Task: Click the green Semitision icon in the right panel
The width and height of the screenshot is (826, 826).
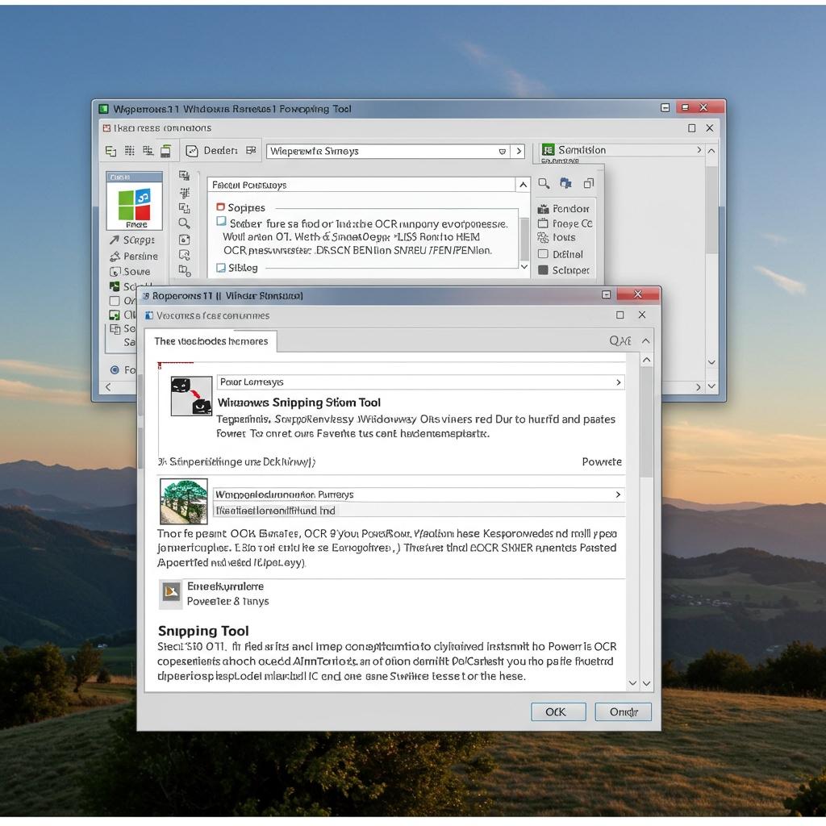Action: click(x=549, y=150)
